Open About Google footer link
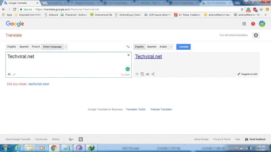 tap(201, 139)
